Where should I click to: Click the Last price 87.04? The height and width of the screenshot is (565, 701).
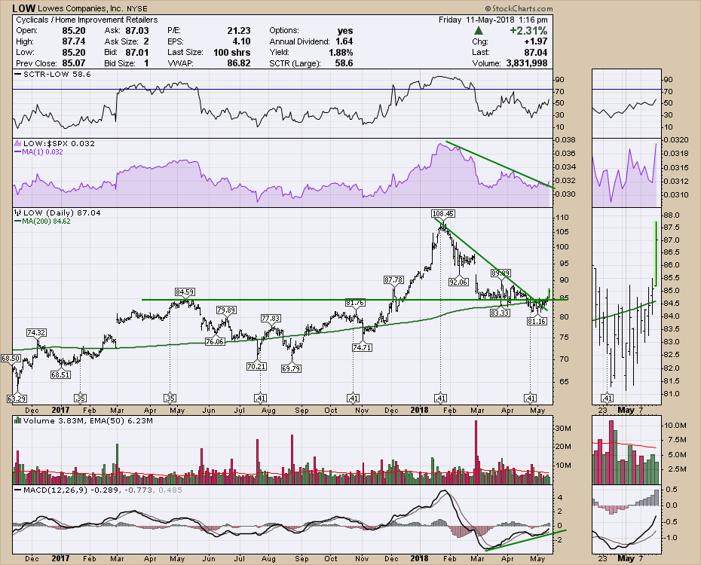(x=536, y=52)
